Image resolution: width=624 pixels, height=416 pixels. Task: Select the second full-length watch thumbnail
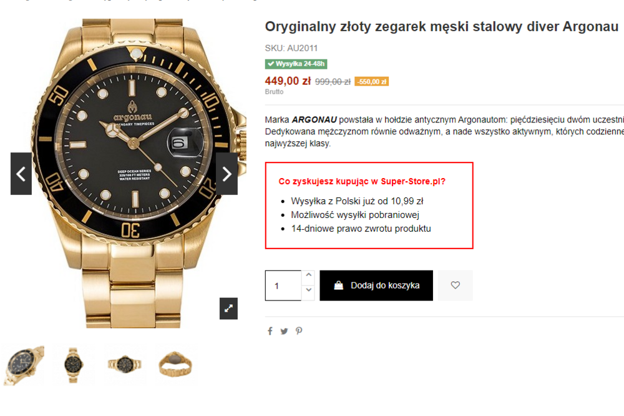74,365
